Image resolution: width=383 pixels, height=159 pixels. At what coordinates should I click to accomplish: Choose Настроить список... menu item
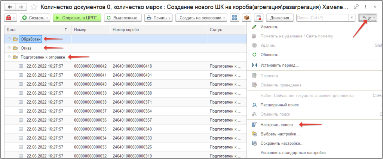(279, 125)
